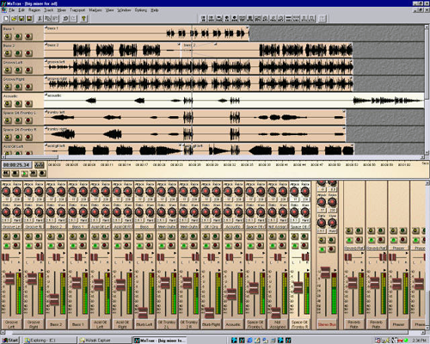Click the first Phaser label under its mixer fader
430x344 pixels.
[x=398, y=324]
